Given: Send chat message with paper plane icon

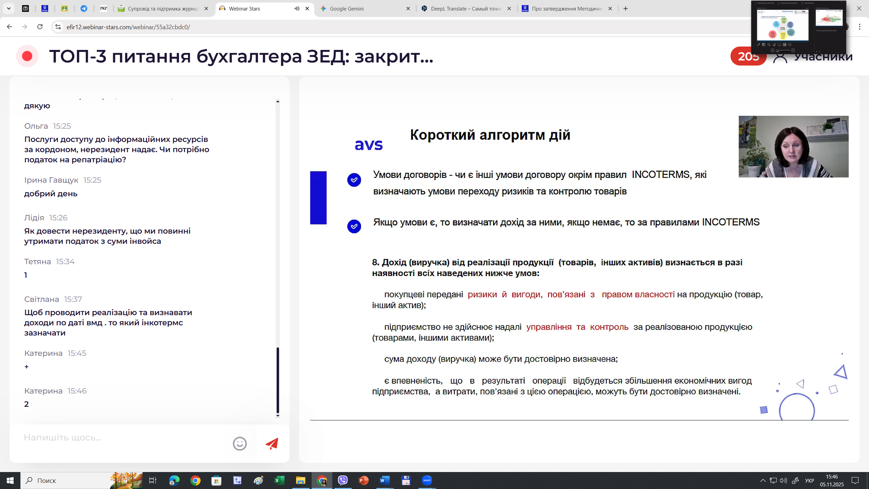Looking at the screenshot, I should click(x=272, y=443).
